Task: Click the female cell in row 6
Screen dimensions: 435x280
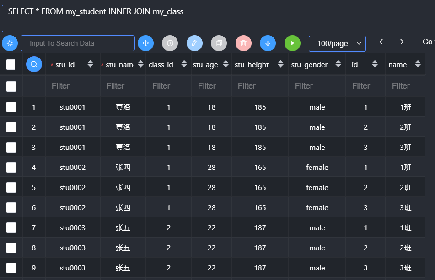Action: (x=317, y=207)
